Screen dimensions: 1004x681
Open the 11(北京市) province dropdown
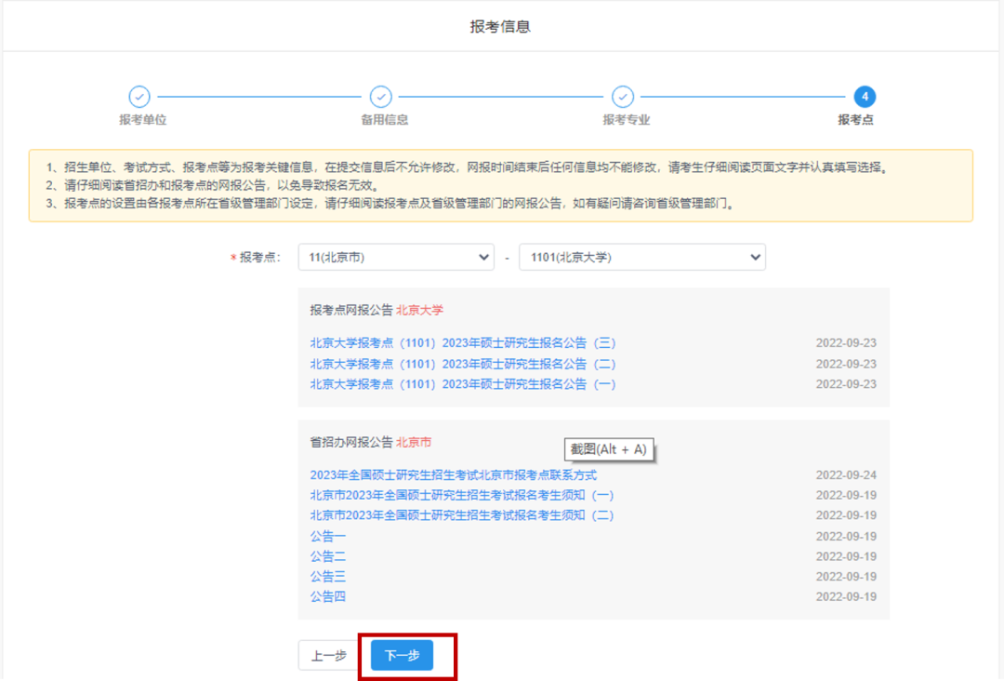pyautogui.click(x=396, y=258)
